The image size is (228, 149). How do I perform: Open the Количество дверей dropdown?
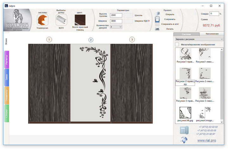click(116, 27)
